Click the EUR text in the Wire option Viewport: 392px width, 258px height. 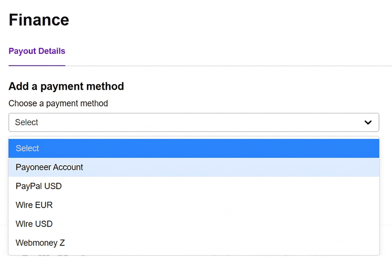tap(44, 205)
